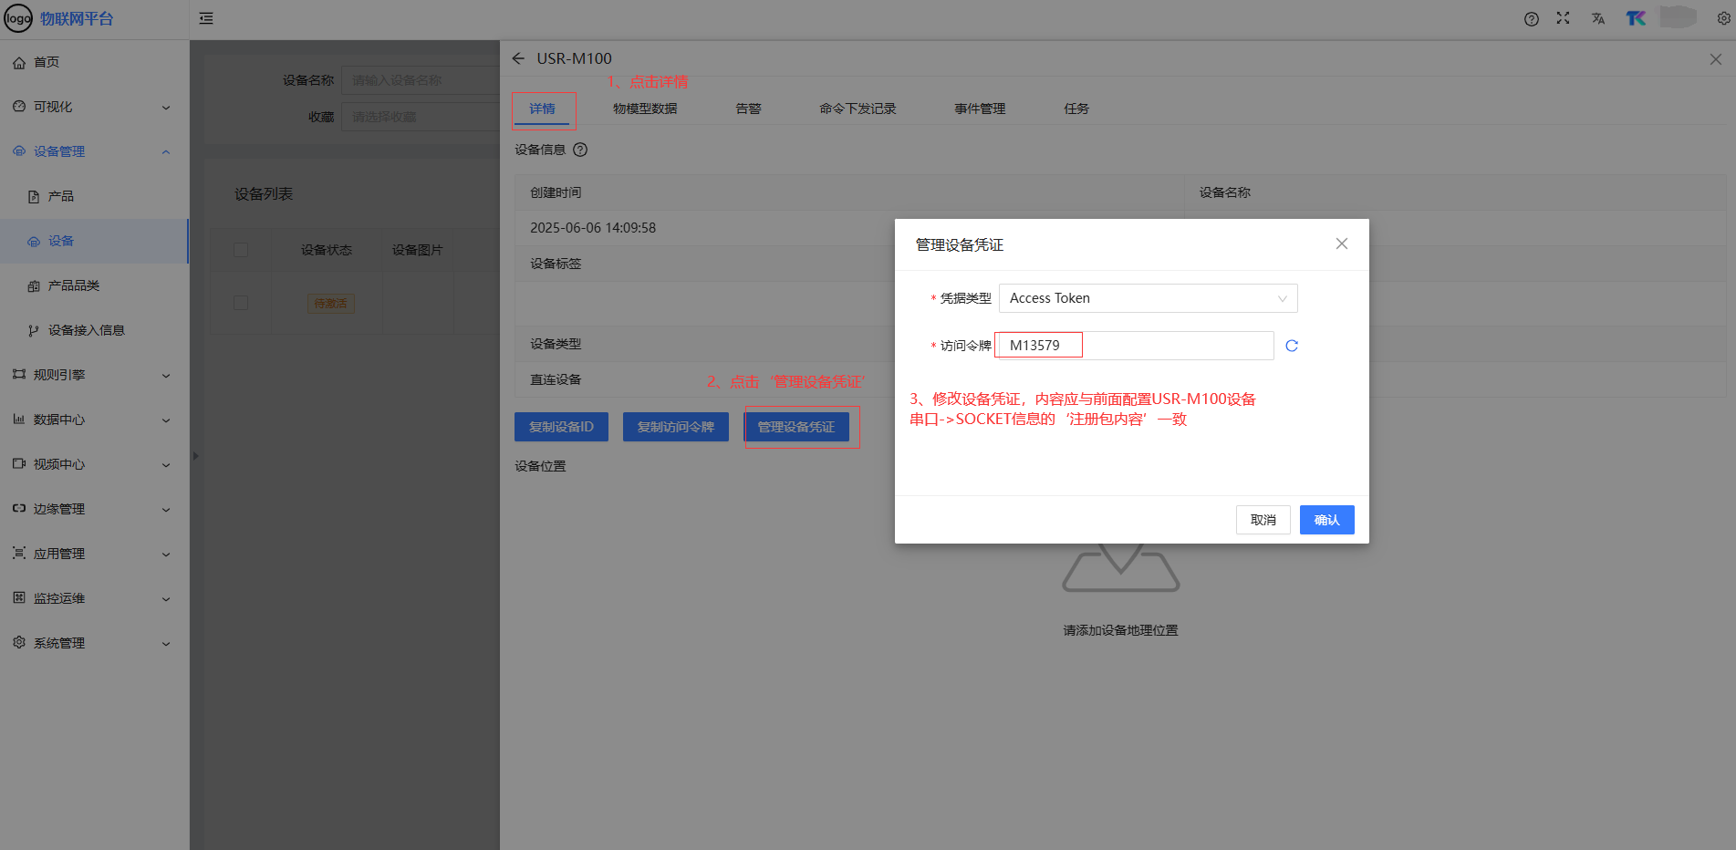Toggle the sidebar collapse icon in header

206,18
